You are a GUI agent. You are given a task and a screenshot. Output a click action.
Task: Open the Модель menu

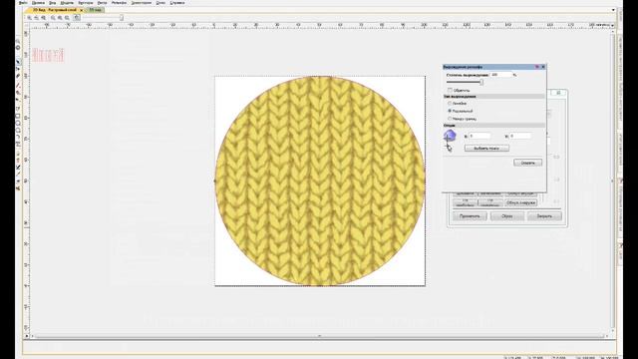pyautogui.click(x=67, y=2)
